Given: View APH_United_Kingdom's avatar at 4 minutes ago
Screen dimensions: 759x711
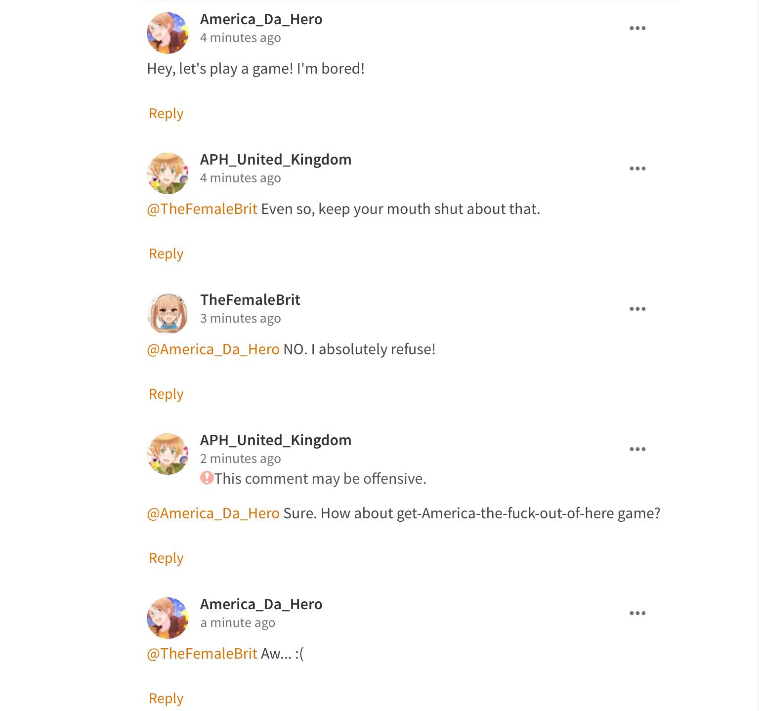Looking at the screenshot, I should point(168,173).
